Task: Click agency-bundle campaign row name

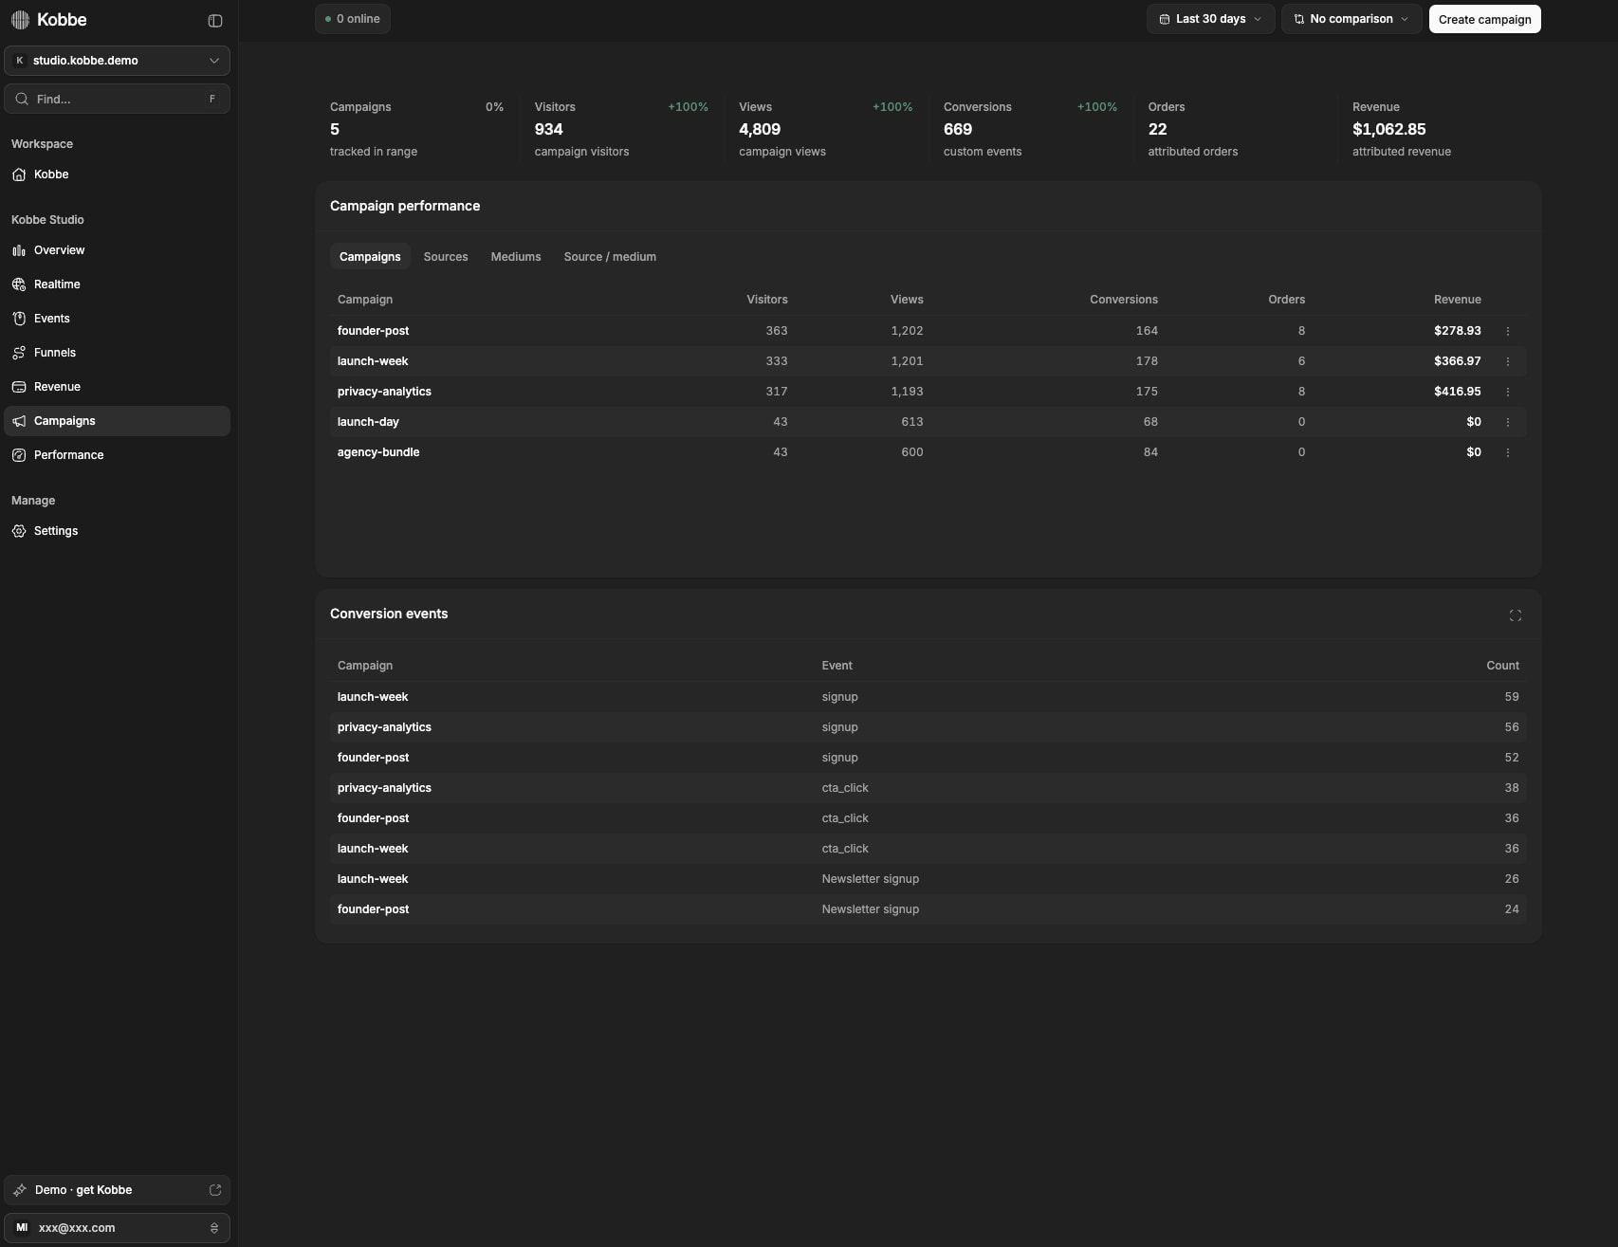Action: (378, 452)
